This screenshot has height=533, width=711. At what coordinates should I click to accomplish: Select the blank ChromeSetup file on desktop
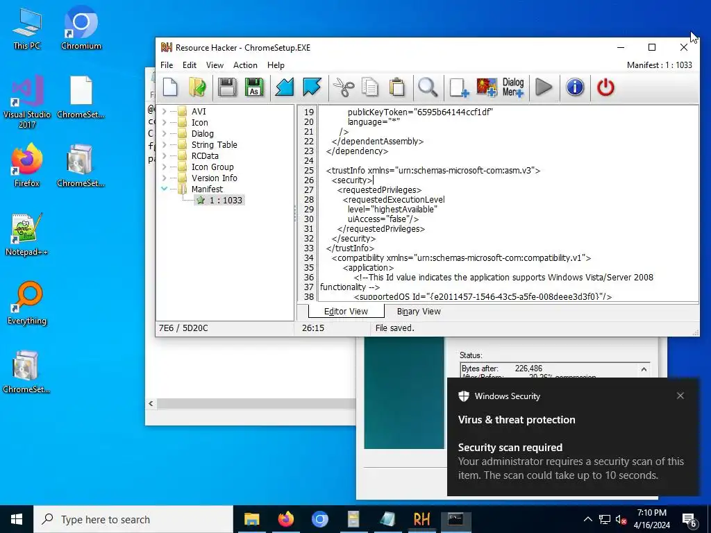point(81,97)
